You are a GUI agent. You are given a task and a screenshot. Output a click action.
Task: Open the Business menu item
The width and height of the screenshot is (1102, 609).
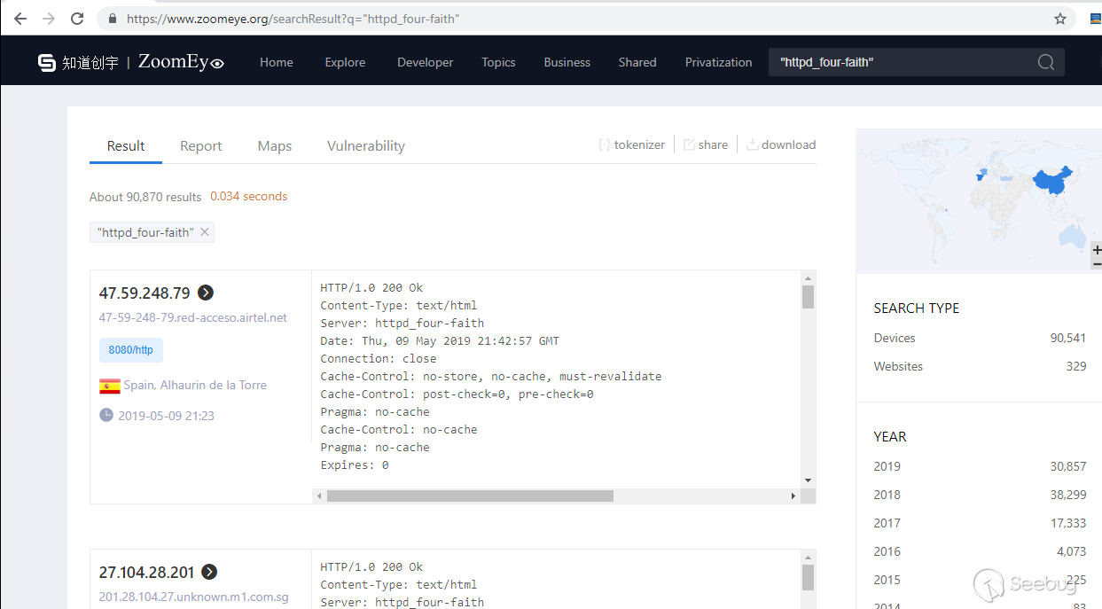pyautogui.click(x=567, y=62)
